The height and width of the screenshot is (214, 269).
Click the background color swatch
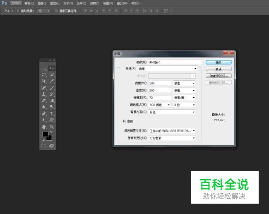50,139
